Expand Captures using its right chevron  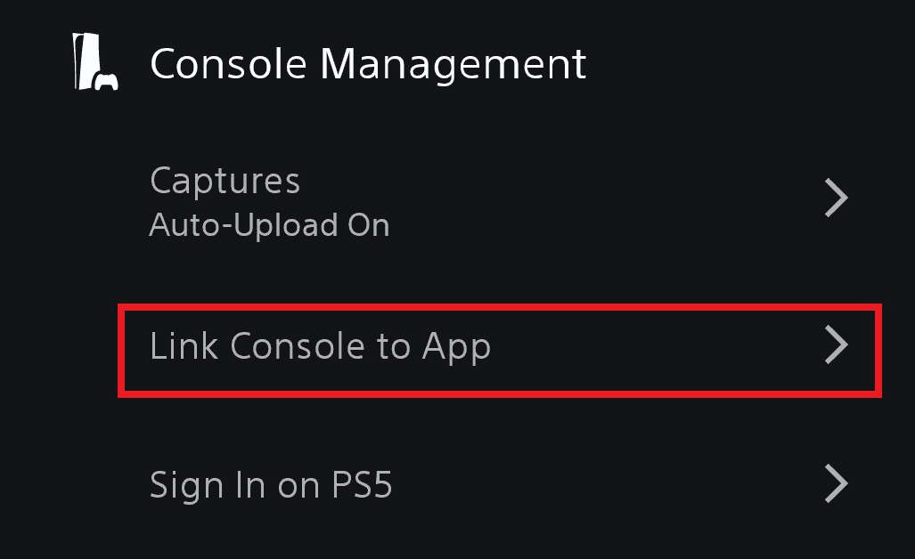(x=835, y=198)
